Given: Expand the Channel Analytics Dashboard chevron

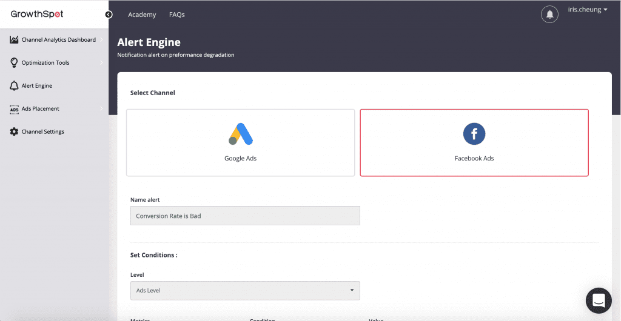Looking at the screenshot, I should (102, 39).
